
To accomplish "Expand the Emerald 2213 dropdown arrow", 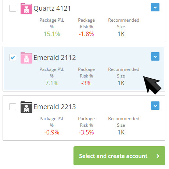I will [155, 105].
